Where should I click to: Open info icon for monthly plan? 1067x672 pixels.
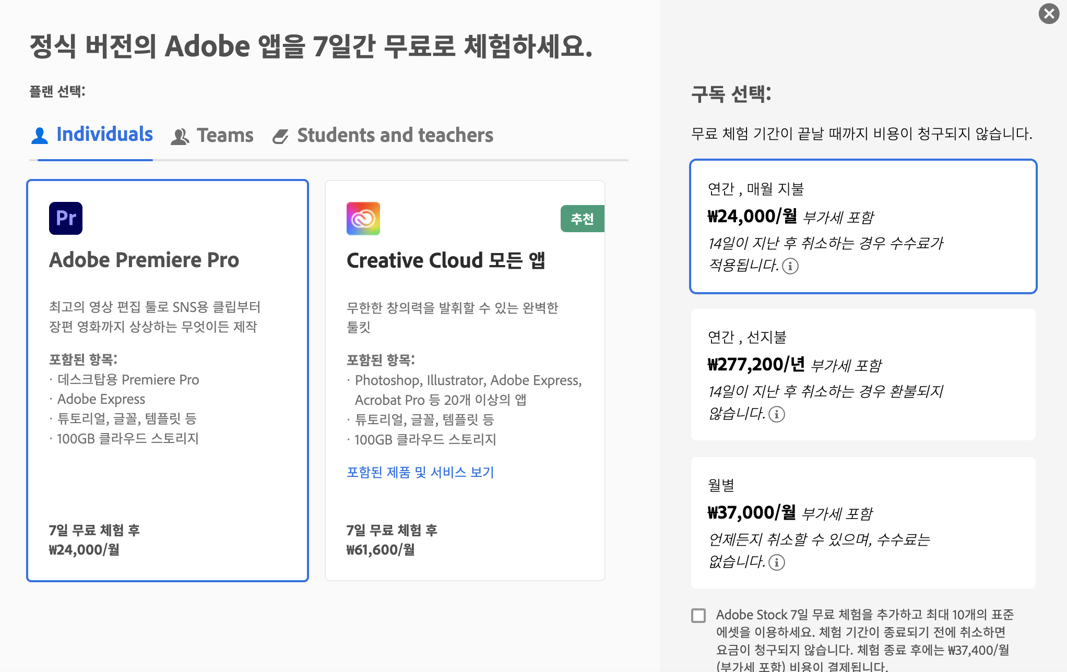tap(777, 562)
